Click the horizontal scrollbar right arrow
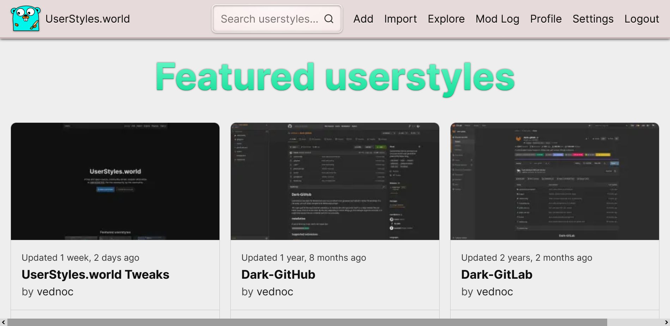670x326 pixels. coord(666,322)
